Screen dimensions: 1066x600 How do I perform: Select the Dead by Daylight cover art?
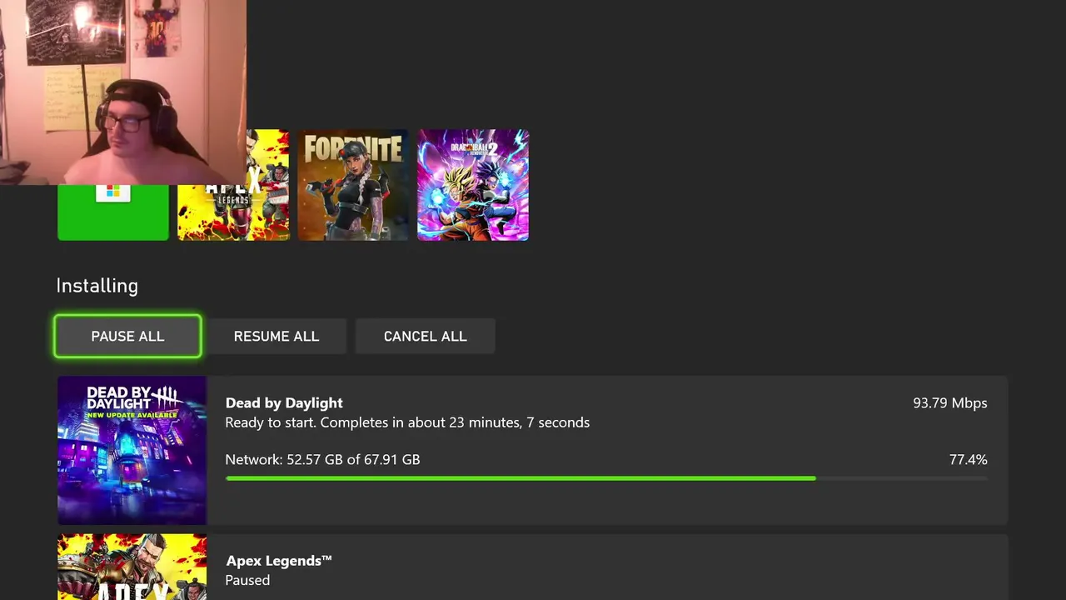[132, 450]
